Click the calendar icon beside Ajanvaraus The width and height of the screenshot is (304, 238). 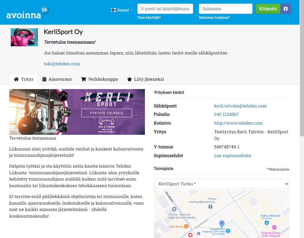pos(44,79)
